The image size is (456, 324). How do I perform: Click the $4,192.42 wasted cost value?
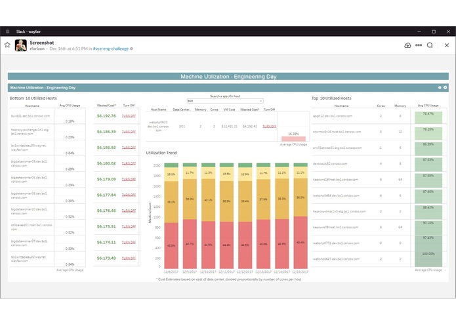coord(249,127)
